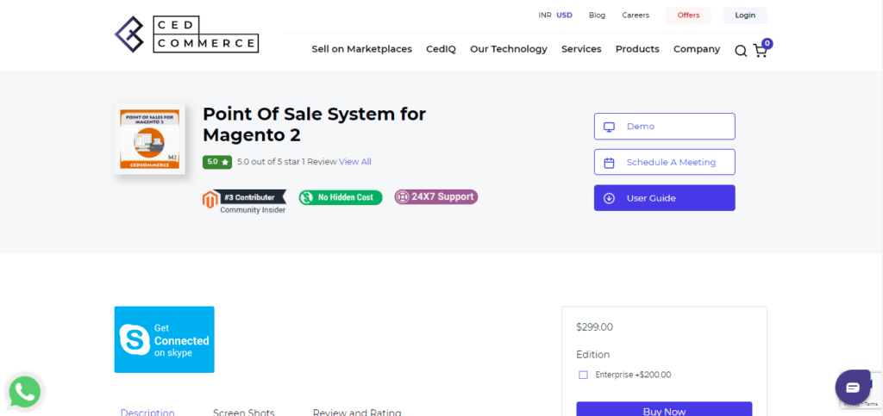Switch currency to USD
883x416 pixels.
coord(564,16)
